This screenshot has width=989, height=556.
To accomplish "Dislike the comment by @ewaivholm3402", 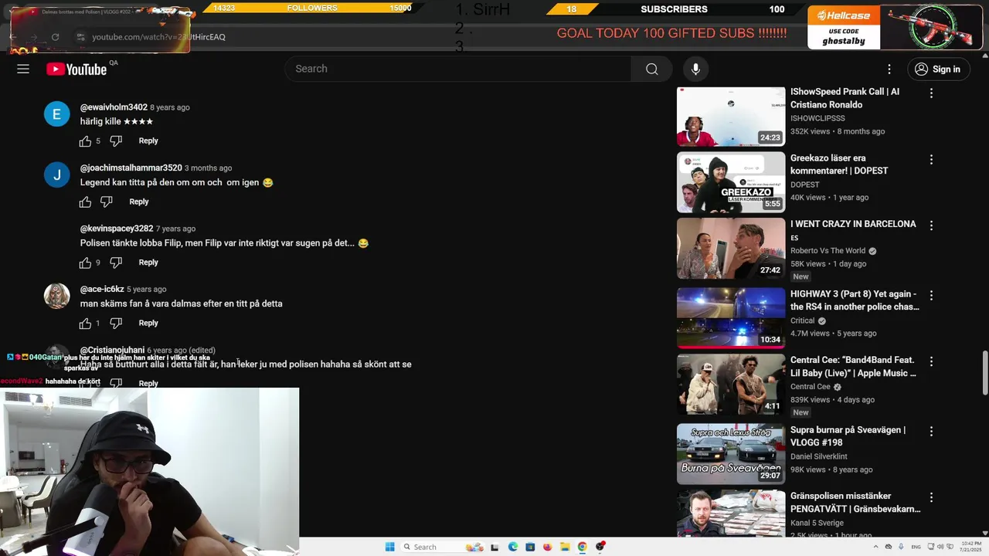I will (116, 141).
